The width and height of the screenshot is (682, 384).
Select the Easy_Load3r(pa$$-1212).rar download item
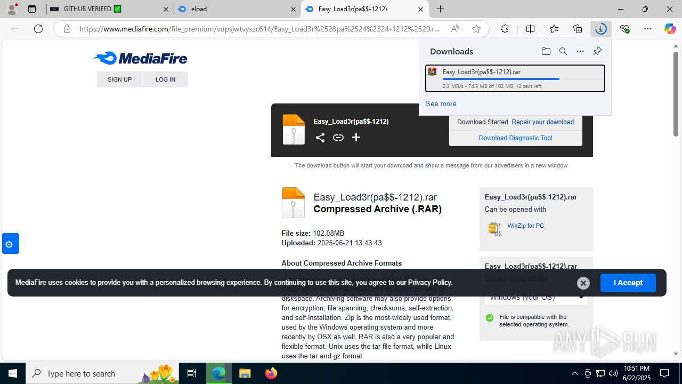click(515, 78)
